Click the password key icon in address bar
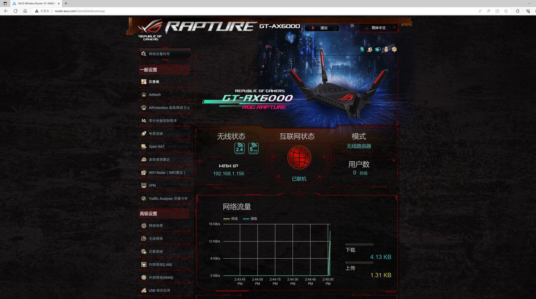Screen dimensions: 536x299 click(x=480, y=11)
